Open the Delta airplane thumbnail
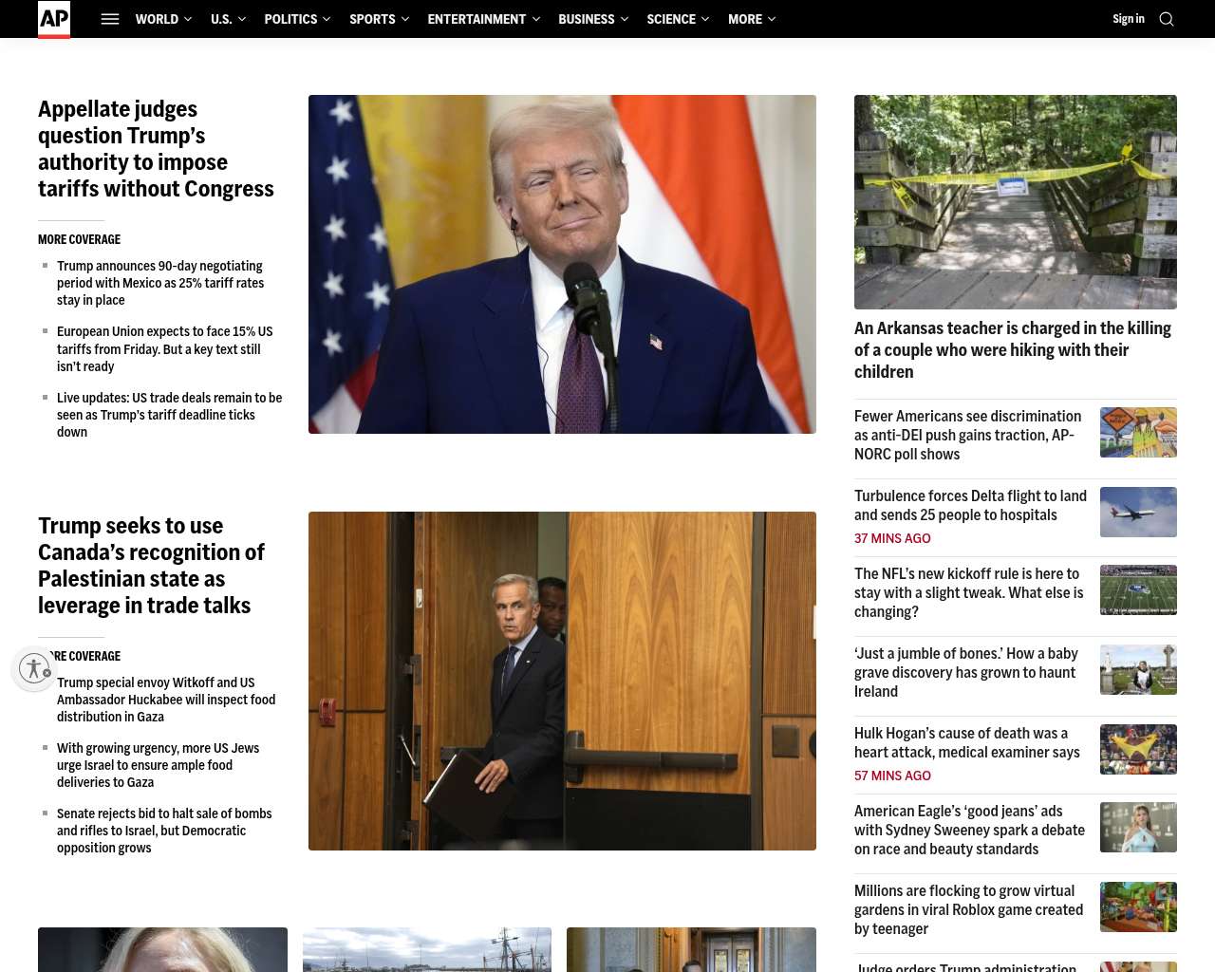This screenshot has width=1215, height=972. coord(1138,512)
